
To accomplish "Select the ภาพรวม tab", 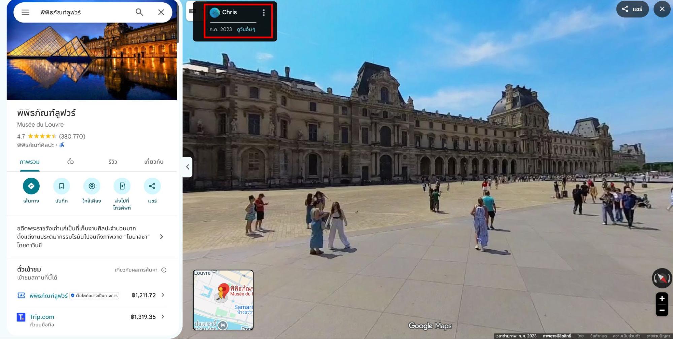I will click(x=30, y=162).
